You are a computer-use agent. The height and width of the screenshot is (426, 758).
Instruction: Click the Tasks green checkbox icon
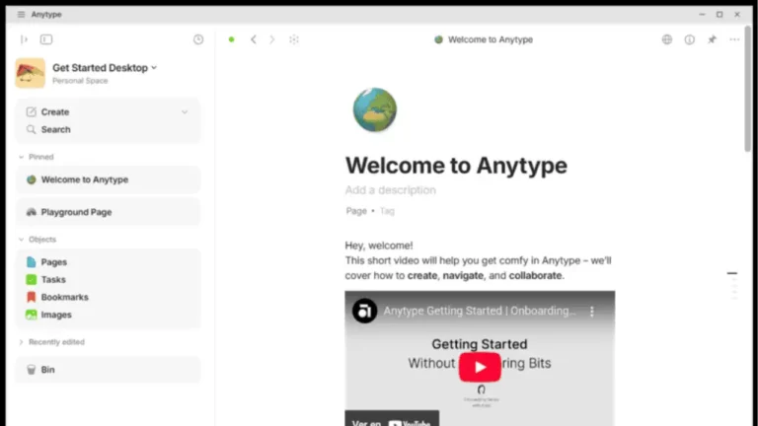click(x=31, y=280)
